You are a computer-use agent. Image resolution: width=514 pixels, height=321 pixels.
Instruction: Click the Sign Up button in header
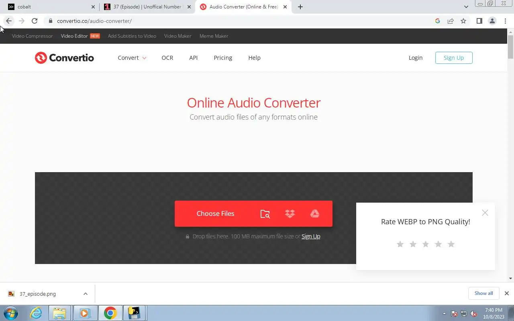point(454,58)
